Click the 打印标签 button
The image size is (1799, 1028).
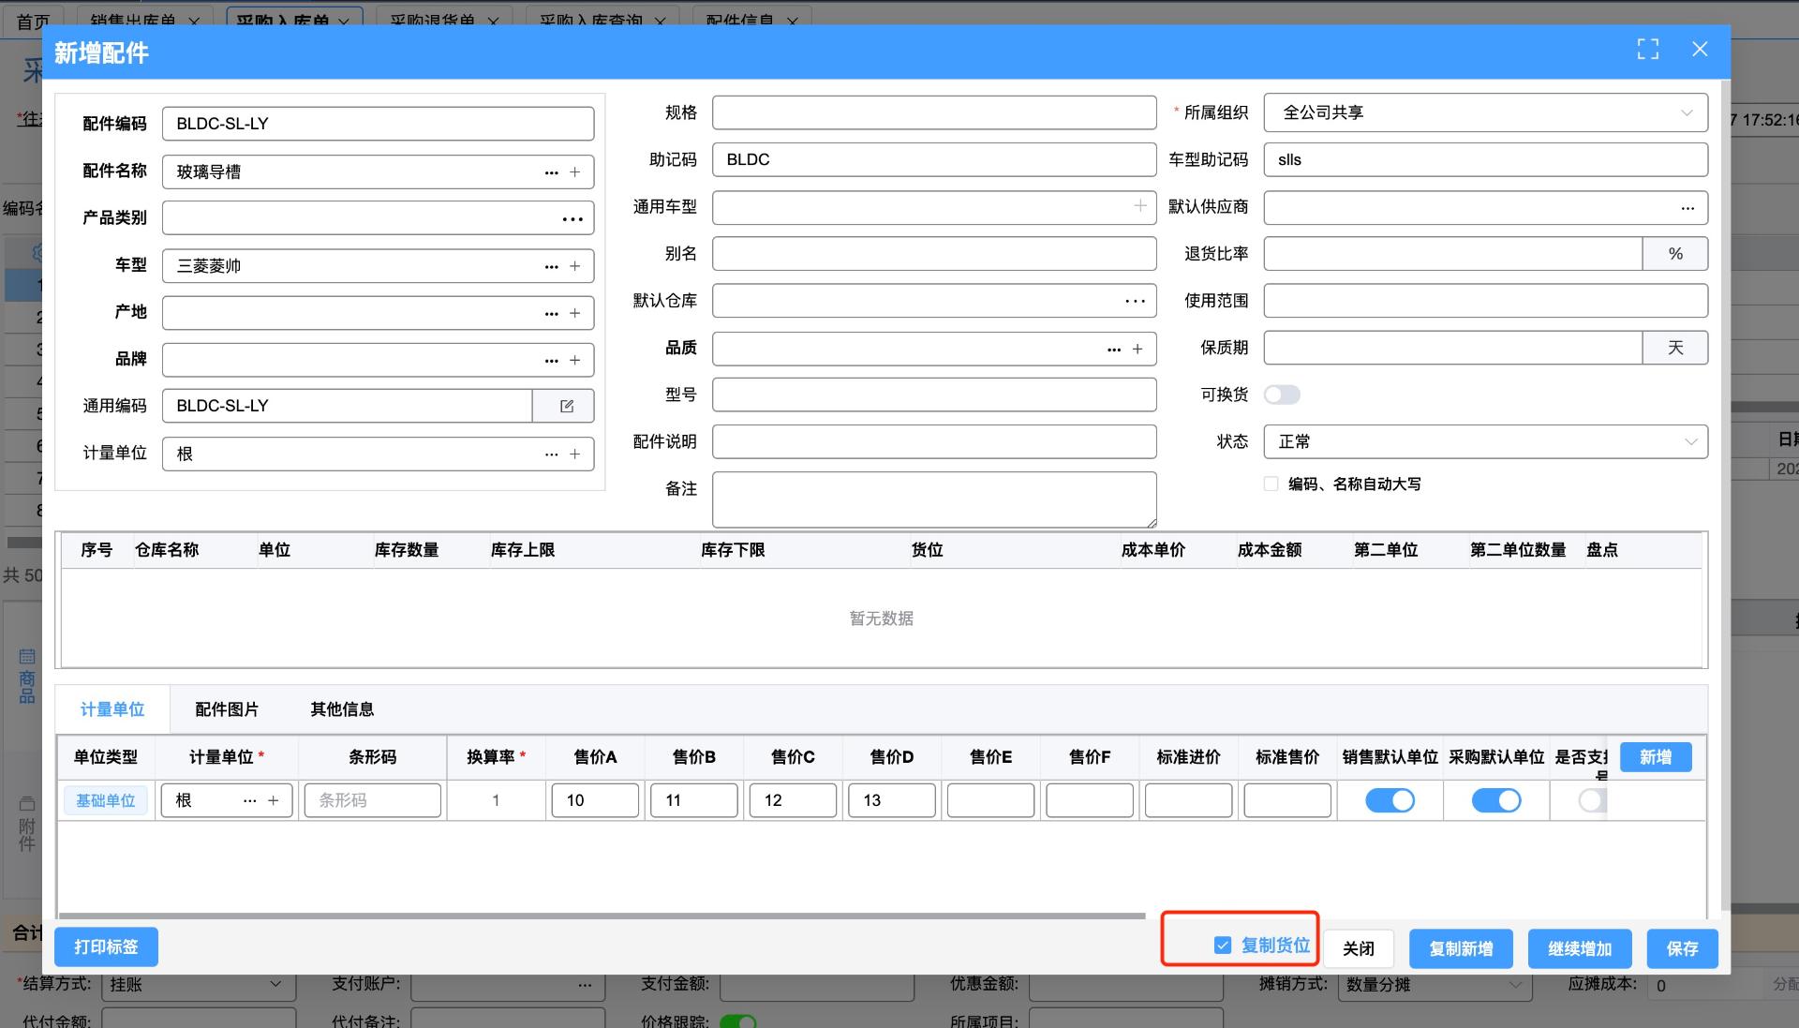(106, 946)
